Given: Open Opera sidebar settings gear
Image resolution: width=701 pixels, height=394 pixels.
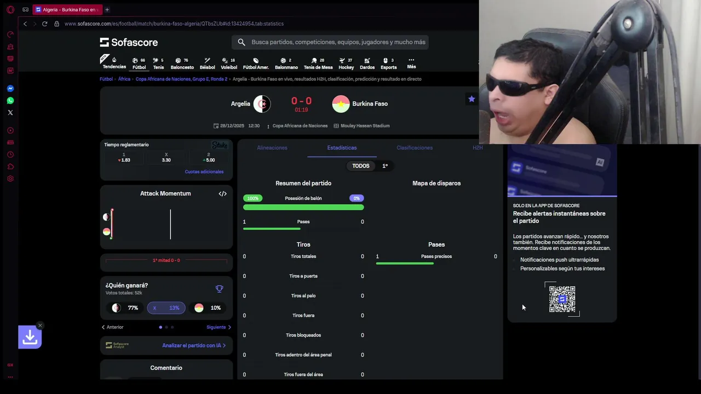Looking at the screenshot, I should (x=10, y=178).
